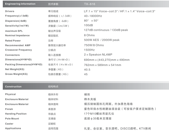
Task: Click the '适用范围' Chinese label
Action: [x=53, y=128]
